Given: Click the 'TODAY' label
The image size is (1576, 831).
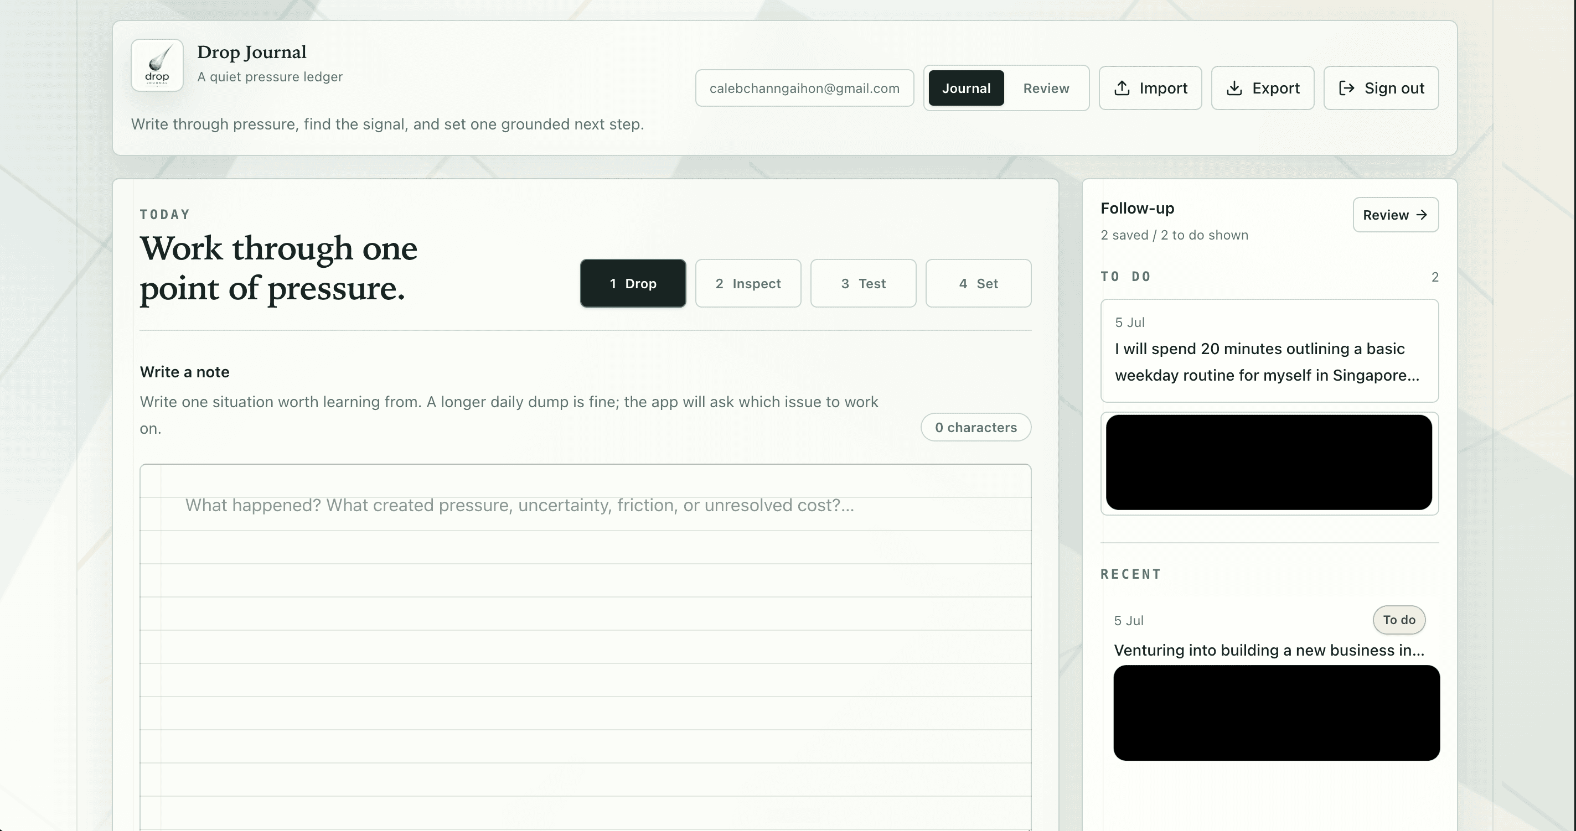Looking at the screenshot, I should click(165, 215).
